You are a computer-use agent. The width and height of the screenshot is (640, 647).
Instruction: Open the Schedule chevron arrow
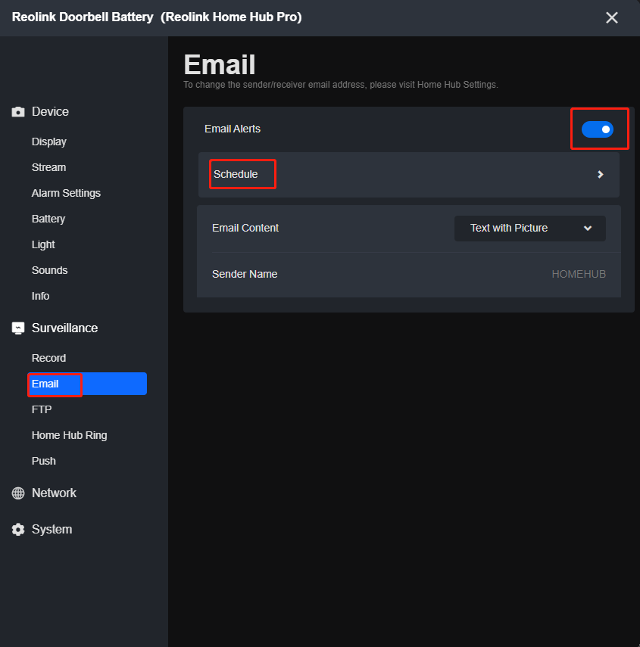601,175
